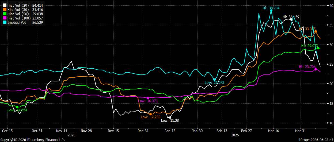Select the Hist Vol (20) legend label
334x142 pixels.
pyautogui.click(x=17, y=5)
